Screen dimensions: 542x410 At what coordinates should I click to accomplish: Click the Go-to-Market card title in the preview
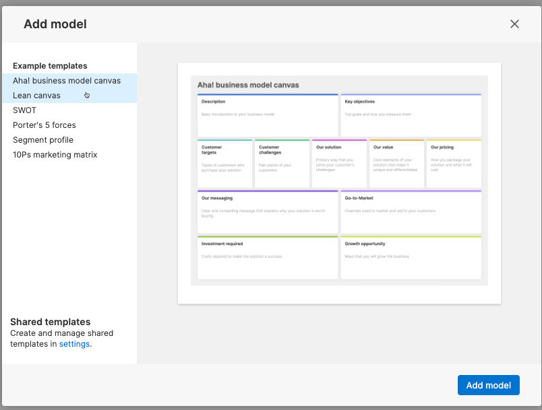(359, 199)
